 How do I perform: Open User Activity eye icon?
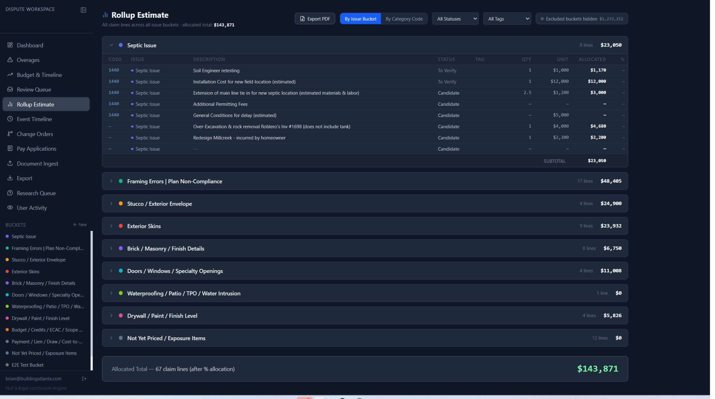click(x=10, y=208)
